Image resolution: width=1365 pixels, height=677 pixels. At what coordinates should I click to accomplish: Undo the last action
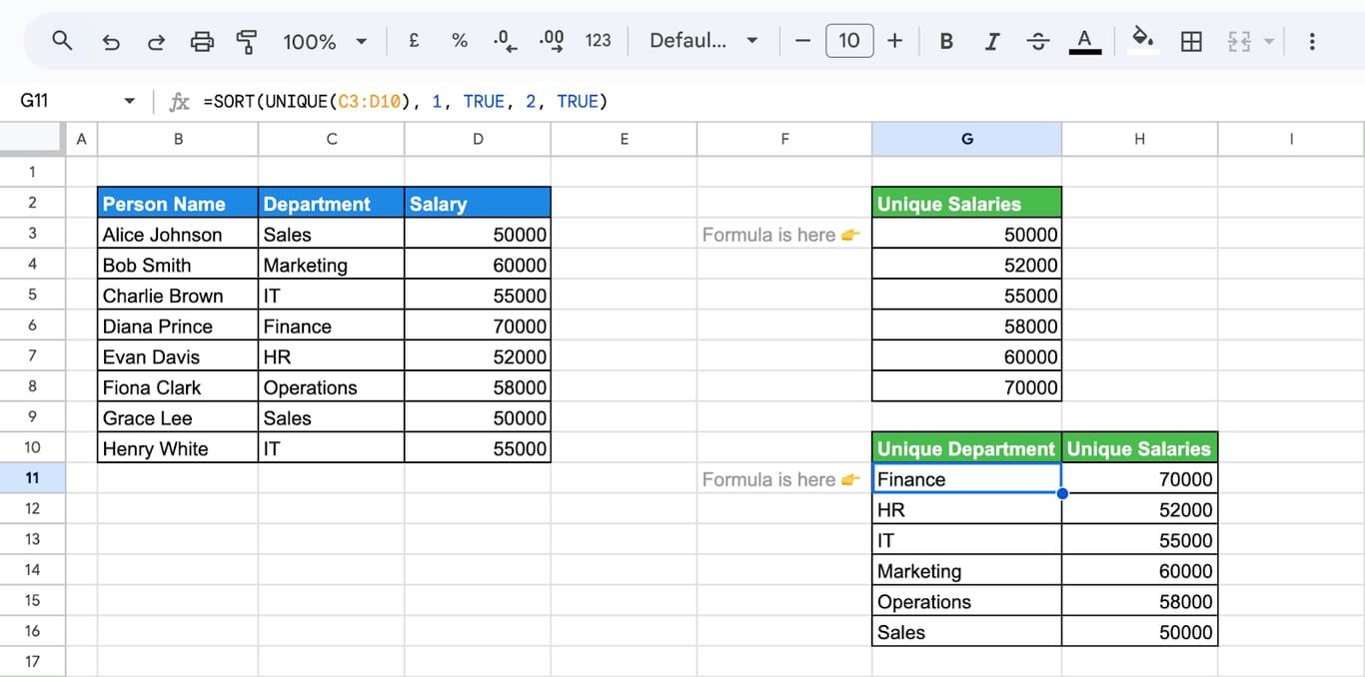coord(111,42)
